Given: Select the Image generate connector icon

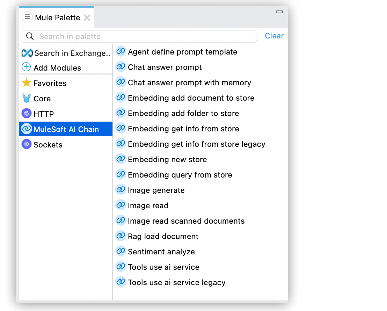Looking at the screenshot, I should coord(121,189).
